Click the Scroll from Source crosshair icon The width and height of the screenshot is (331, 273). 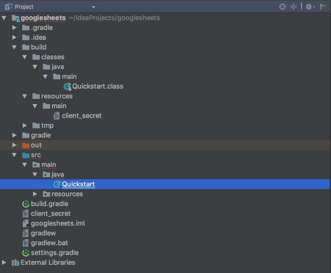[x=282, y=7]
